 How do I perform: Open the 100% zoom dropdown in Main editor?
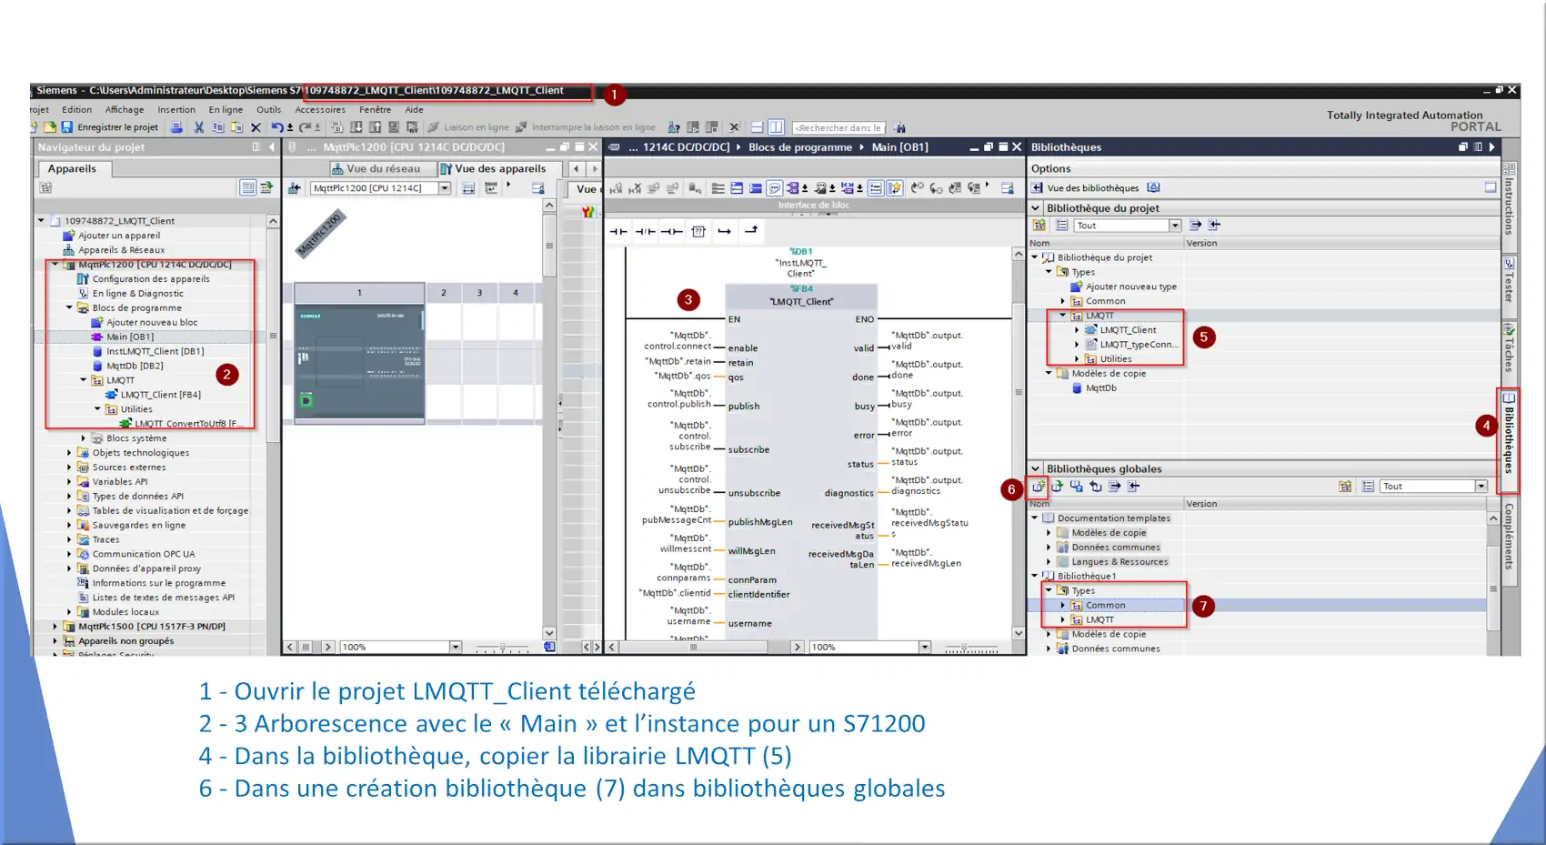coord(925,648)
